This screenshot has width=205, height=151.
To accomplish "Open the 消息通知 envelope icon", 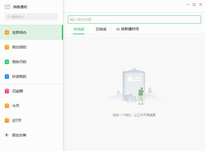I will [x=7, y=7].
